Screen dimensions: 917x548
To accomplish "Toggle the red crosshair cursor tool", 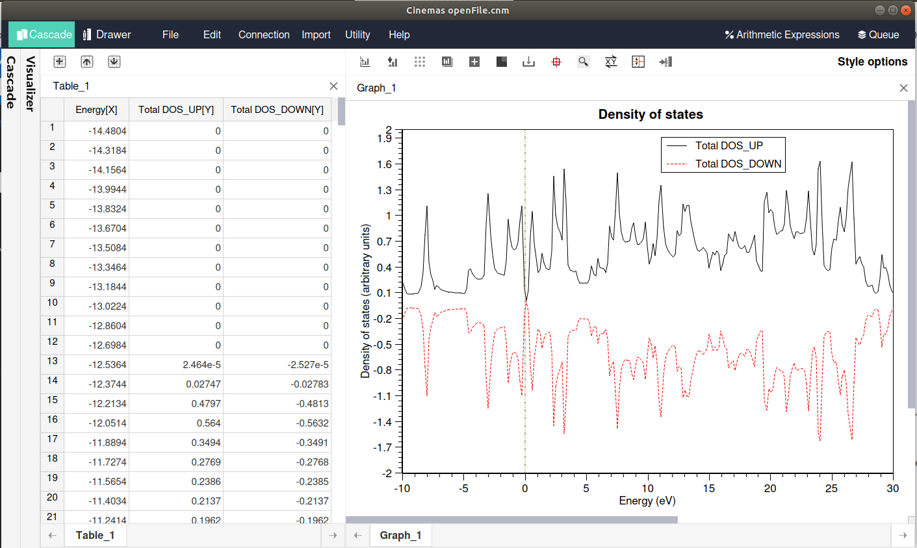I will (556, 62).
